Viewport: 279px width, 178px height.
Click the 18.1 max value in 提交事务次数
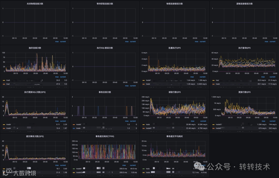pos(58,169)
